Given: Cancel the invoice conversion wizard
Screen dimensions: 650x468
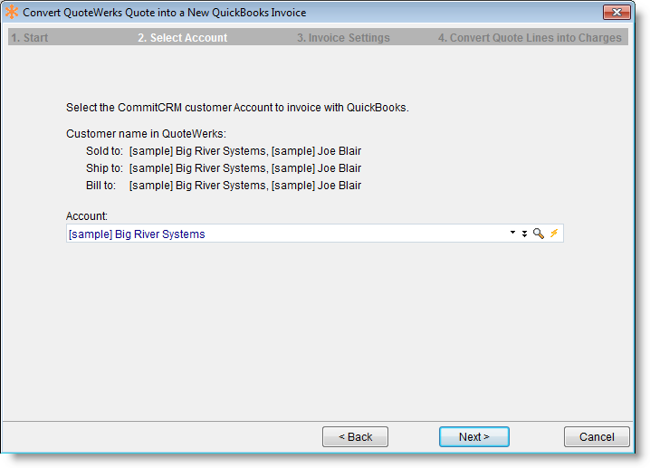Looking at the screenshot, I should pyautogui.click(x=597, y=436).
